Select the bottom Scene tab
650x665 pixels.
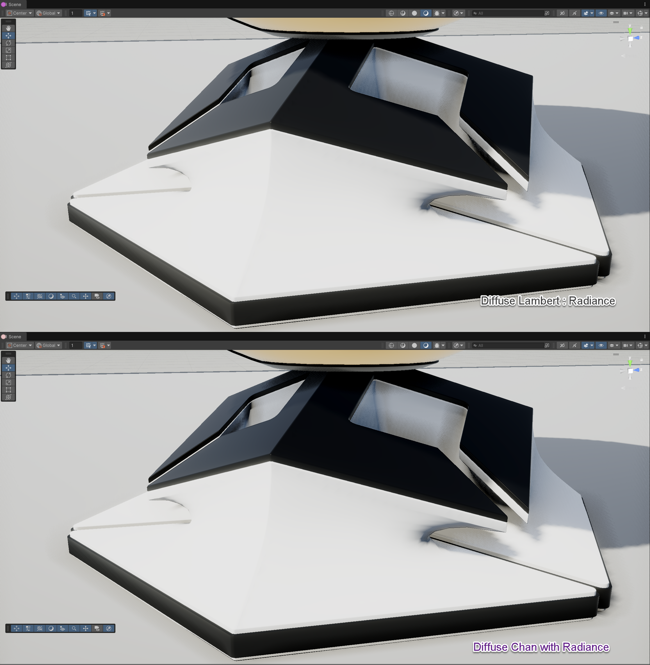point(14,337)
